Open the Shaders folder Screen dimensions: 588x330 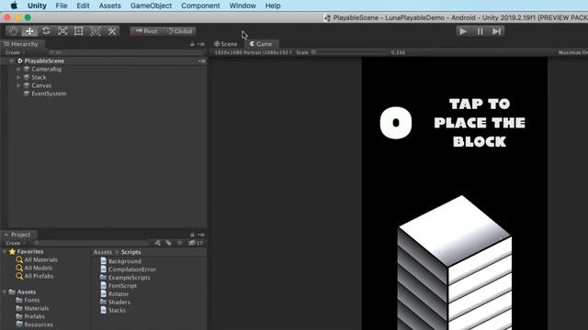[115, 302]
